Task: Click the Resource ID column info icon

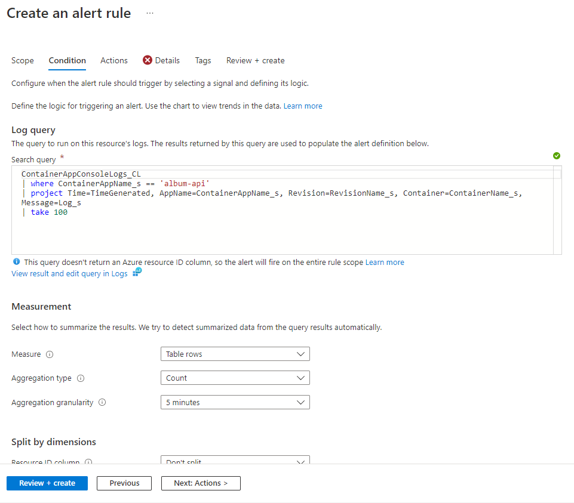Action: point(88,462)
